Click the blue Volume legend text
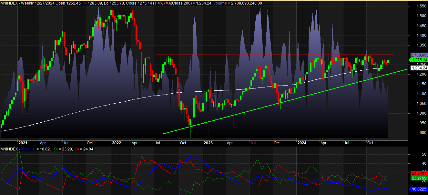 coord(221,3)
